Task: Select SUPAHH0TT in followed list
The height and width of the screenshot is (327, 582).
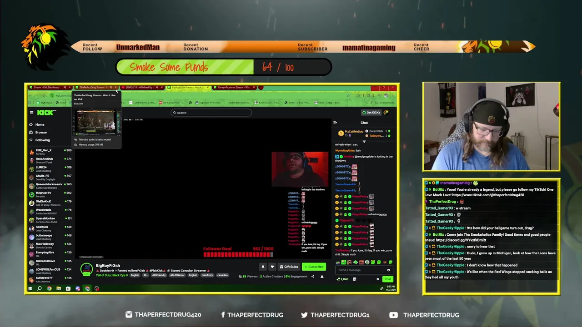Action: (x=50, y=279)
